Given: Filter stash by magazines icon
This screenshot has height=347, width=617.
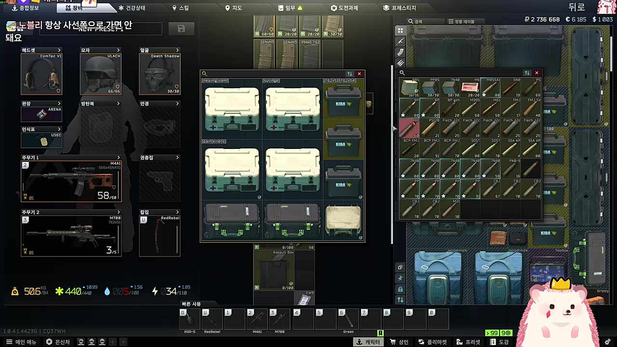Looking at the screenshot, I should coord(400,52).
